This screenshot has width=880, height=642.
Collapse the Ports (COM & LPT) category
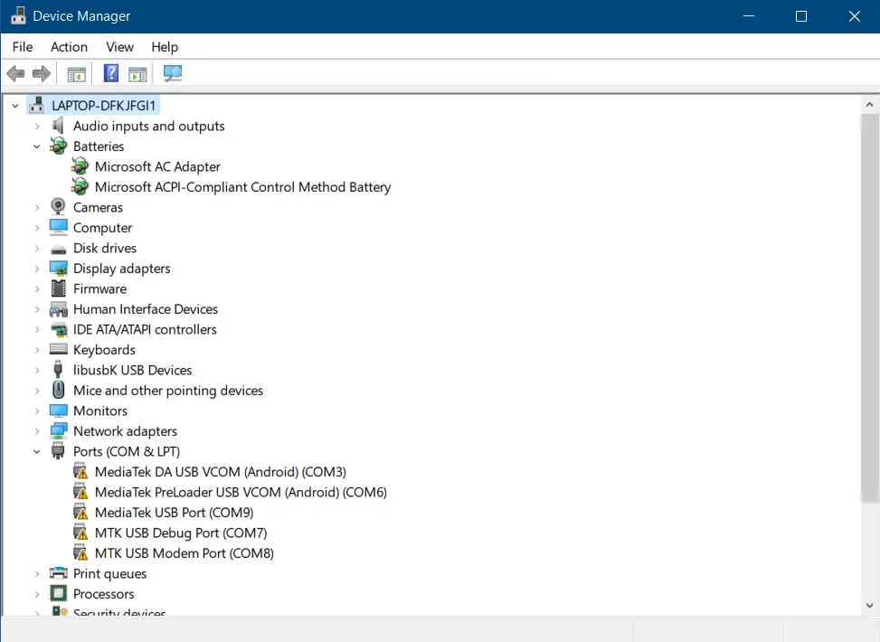click(x=36, y=451)
